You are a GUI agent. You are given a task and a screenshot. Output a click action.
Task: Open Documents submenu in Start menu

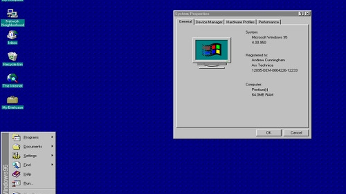[33, 147]
